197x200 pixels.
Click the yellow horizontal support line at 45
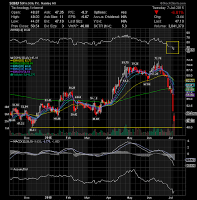pos(106,127)
